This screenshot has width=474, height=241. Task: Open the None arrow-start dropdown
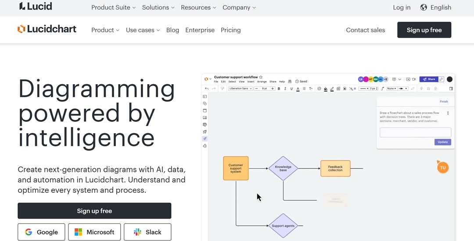(x=391, y=89)
